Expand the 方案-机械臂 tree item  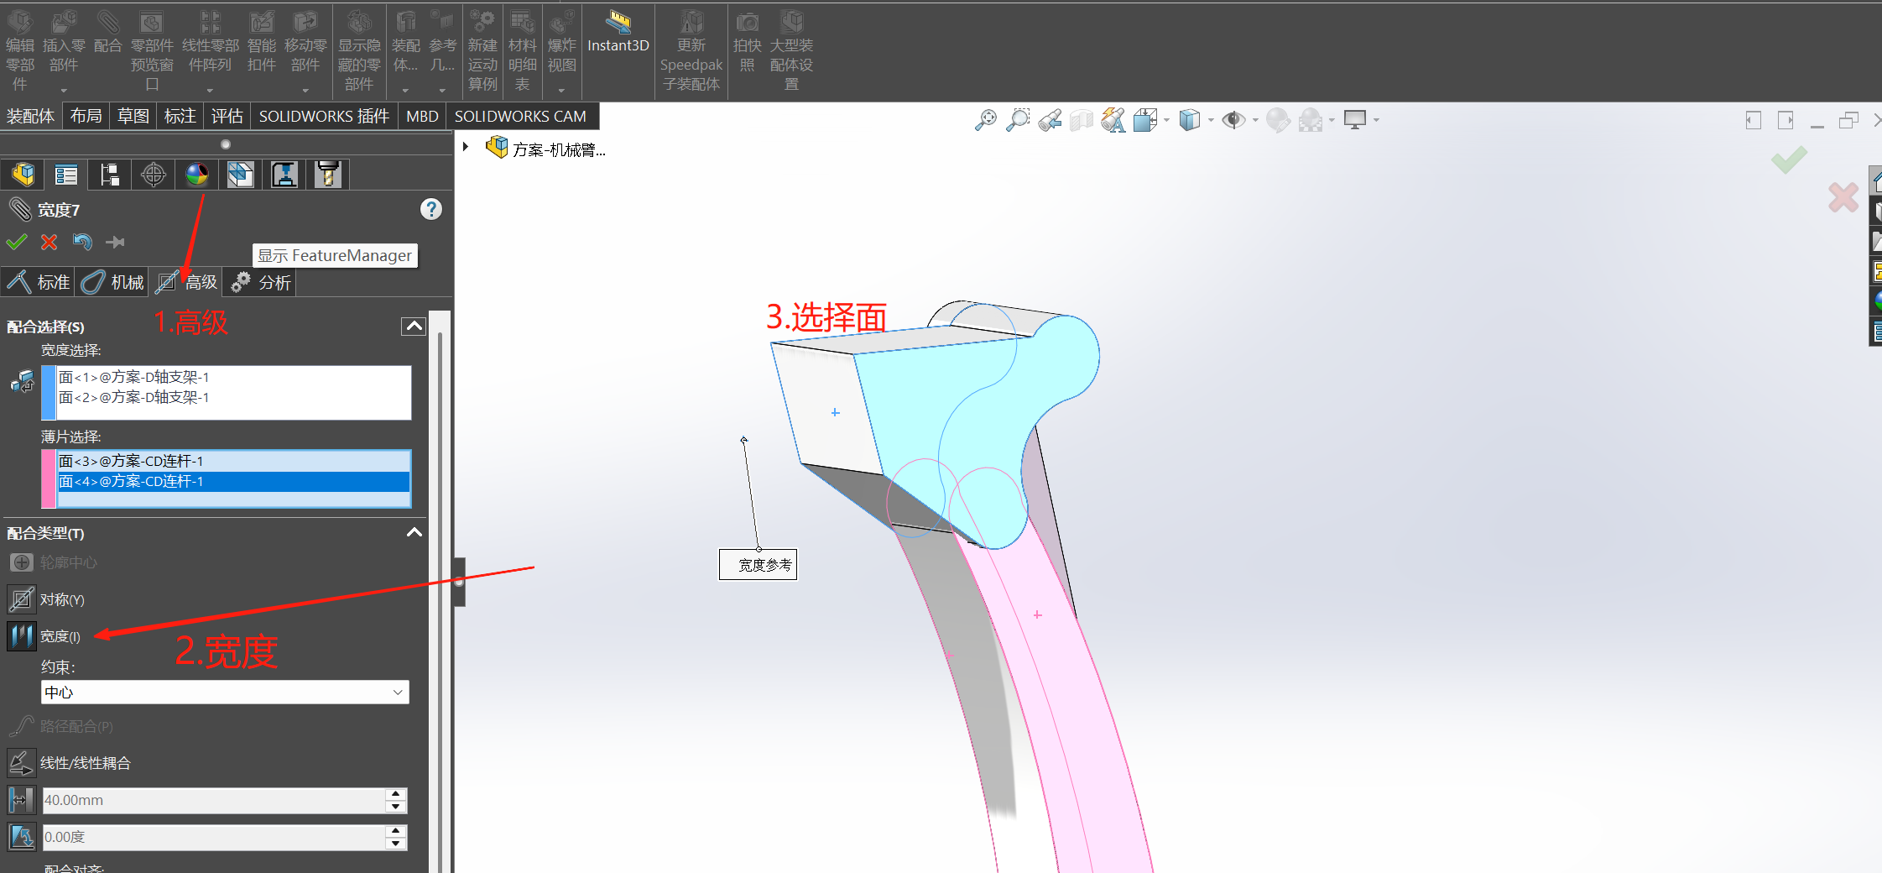point(467,146)
